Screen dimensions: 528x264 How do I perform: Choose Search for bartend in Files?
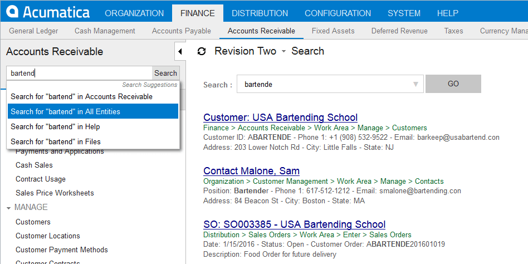click(93, 141)
